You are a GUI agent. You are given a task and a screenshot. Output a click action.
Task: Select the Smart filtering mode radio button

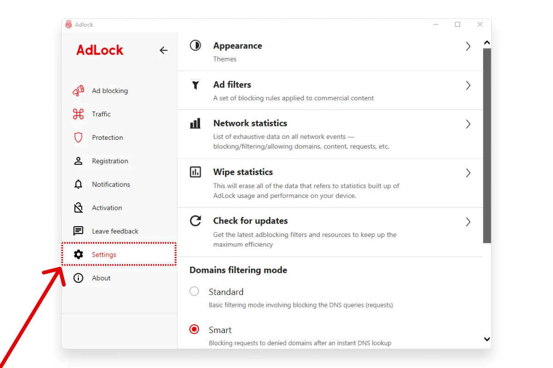click(194, 329)
